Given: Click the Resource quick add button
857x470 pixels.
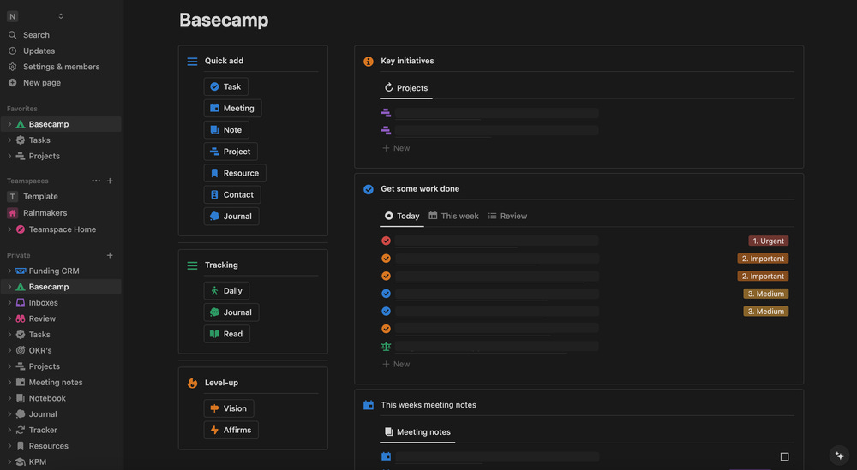Looking at the screenshot, I should click(235, 173).
